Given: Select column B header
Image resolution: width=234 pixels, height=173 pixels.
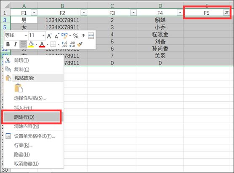Looking at the screenshot, I should [62, 6].
